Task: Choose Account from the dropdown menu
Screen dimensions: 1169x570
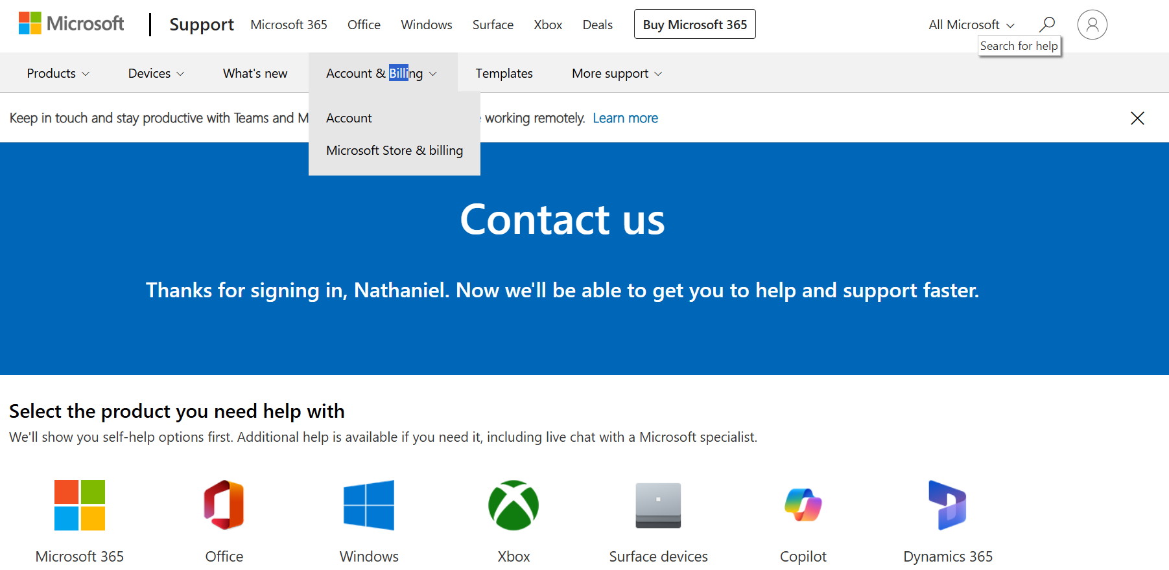Action: (349, 118)
